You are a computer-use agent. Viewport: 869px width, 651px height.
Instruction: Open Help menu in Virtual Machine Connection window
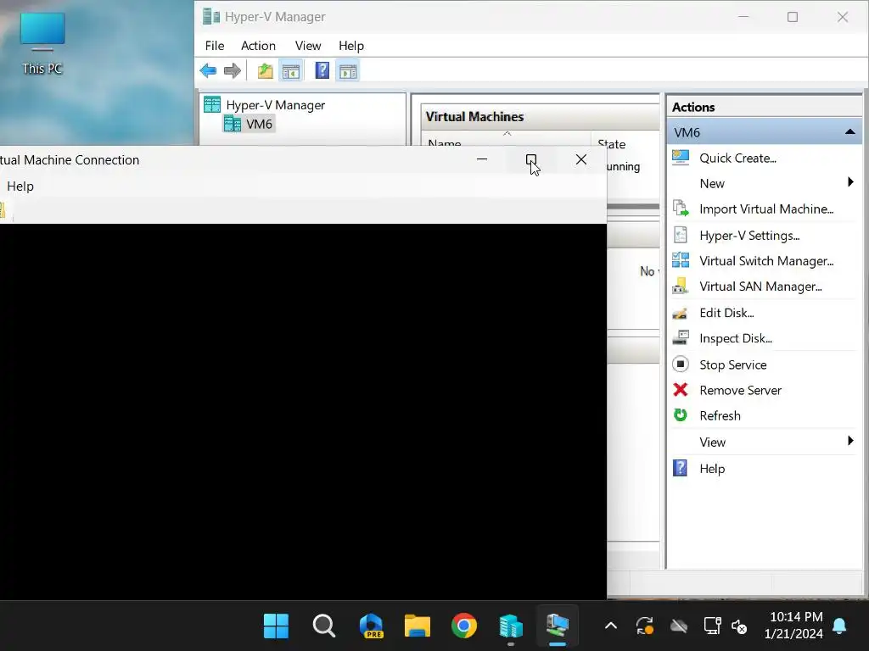point(20,186)
